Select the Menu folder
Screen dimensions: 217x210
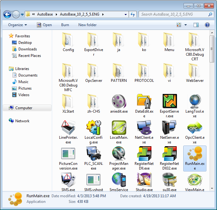[170, 42]
